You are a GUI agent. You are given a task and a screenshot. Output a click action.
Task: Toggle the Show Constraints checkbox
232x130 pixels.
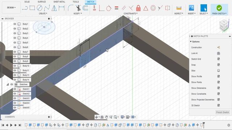click(219, 94)
